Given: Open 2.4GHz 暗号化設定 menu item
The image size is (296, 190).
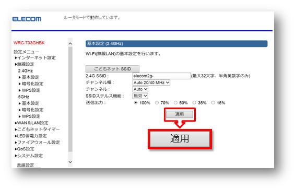Looking at the screenshot, I should 31,84.
